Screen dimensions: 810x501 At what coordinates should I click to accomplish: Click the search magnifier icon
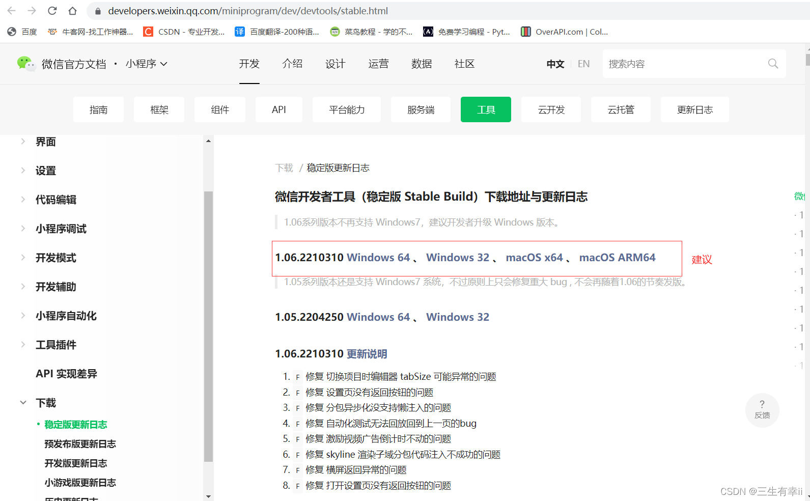tap(773, 64)
